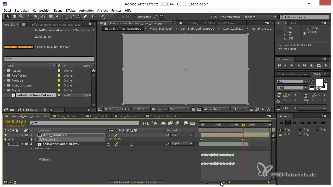This screenshot has height=187, width=333.
Task: Mute audio of helloWorldSoundCut.wav layer
Action: point(9,144)
